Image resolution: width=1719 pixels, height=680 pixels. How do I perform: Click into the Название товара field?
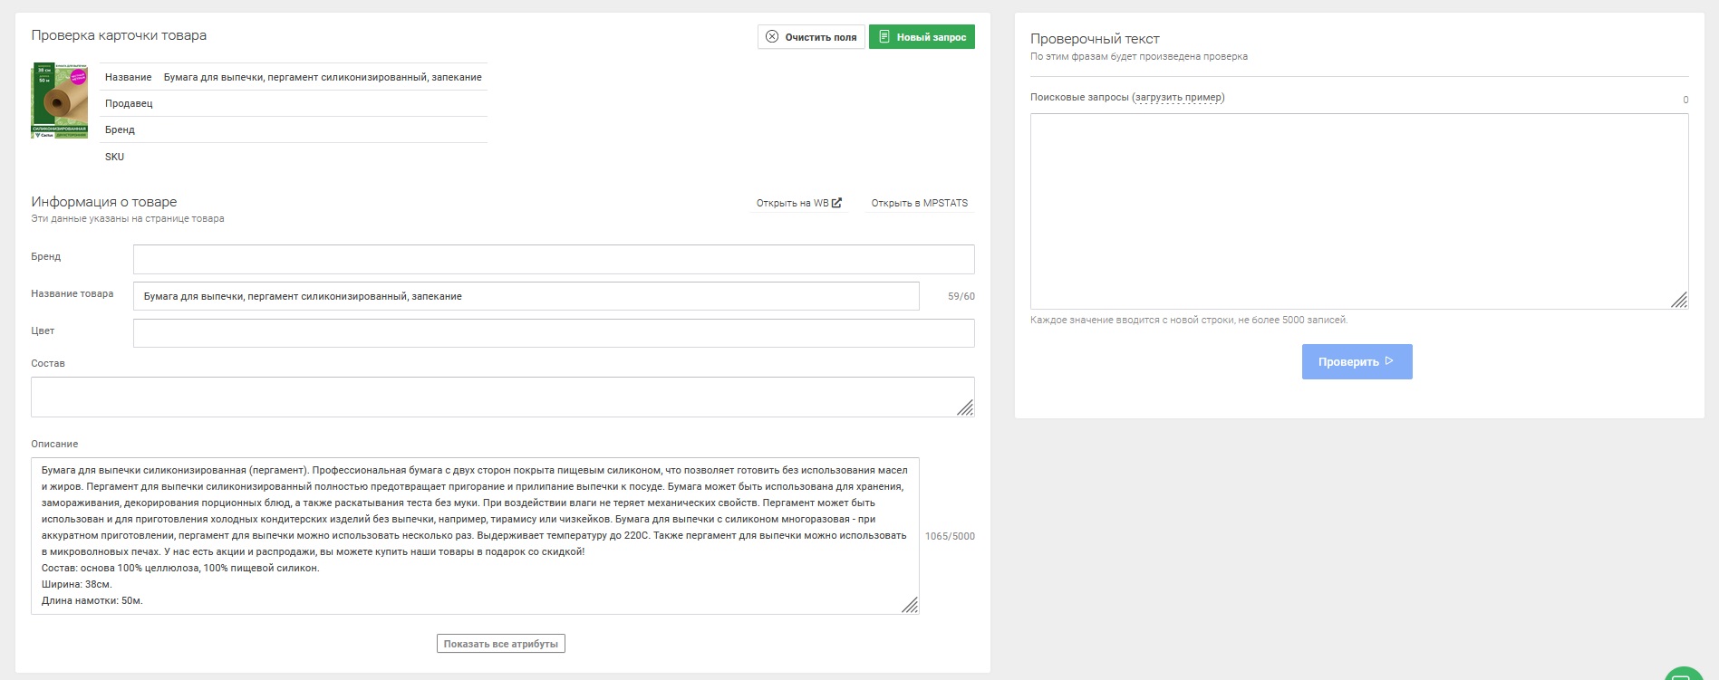point(526,296)
